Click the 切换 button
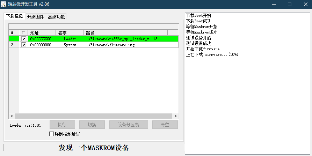 pyautogui.click(x=92, y=125)
